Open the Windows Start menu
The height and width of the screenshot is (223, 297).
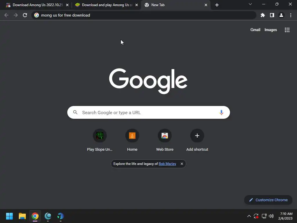click(10, 216)
